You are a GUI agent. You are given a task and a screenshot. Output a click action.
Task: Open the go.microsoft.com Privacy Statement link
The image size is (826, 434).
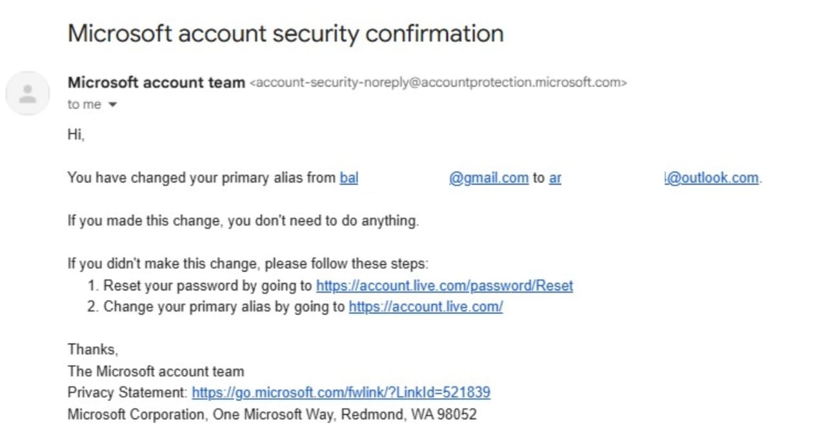341,392
